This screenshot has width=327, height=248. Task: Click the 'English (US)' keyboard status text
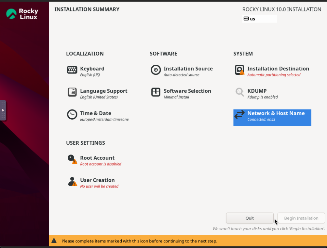pos(90,75)
